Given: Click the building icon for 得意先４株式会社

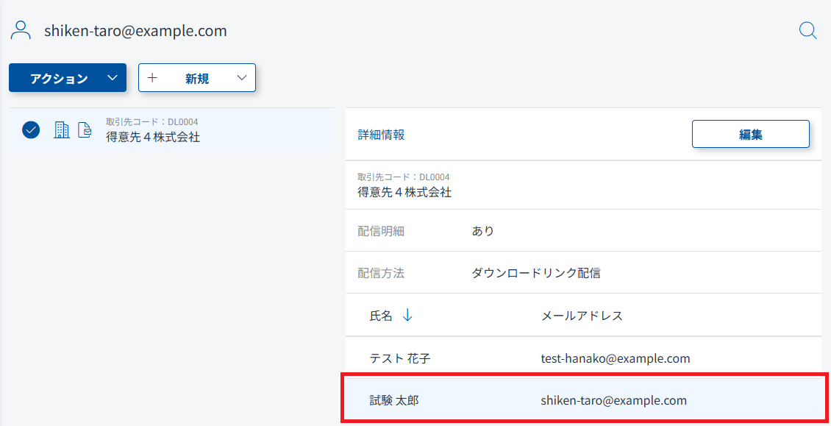Looking at the screenshot, I should pyautogui.click(x=63, y=130).
